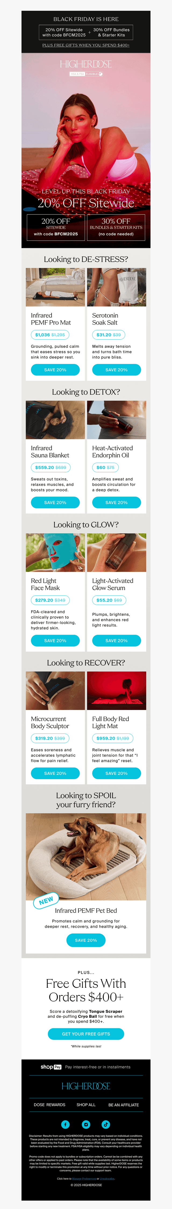
Task: Open the Instagram icon in footer
Action: [86, 1124]
